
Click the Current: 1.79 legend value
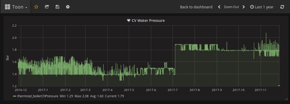115,96
